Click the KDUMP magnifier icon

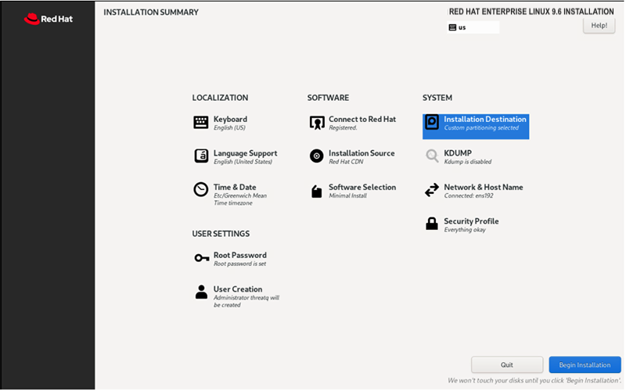[432, 156]
